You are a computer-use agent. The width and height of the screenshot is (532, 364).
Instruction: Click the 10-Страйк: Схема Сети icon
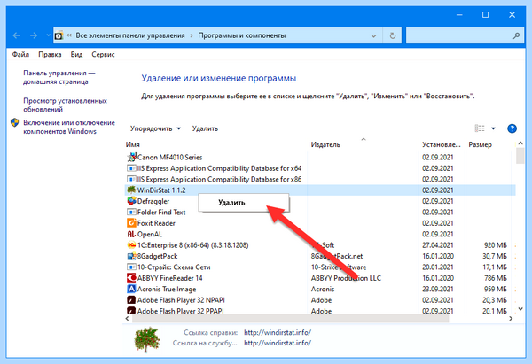pyautogui.click(x=131, y=267)
